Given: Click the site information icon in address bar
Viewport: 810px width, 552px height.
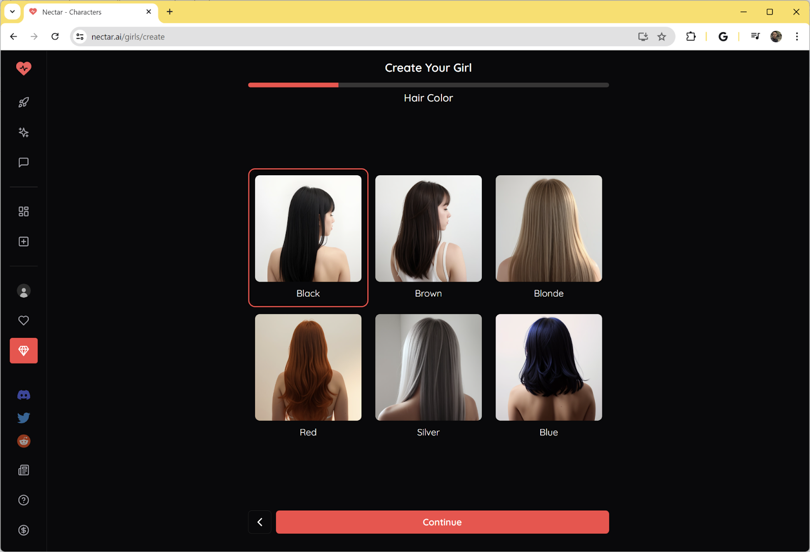Looking at the screenshot, I should coord(80,36).
